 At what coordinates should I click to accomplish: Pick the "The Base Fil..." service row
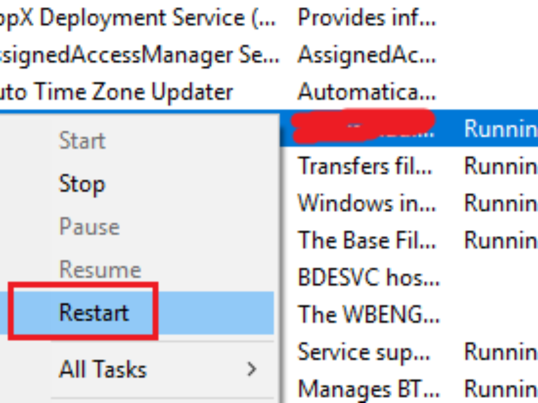tap(367, 240)
